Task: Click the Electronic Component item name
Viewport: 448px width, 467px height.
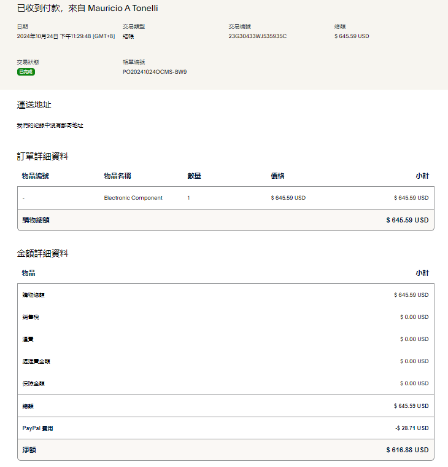Action: click(133, 198)
